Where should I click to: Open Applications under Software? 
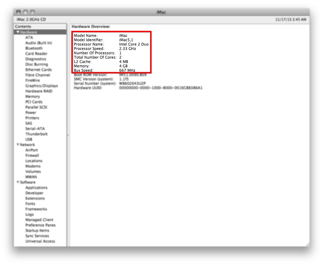pos(36,187)
